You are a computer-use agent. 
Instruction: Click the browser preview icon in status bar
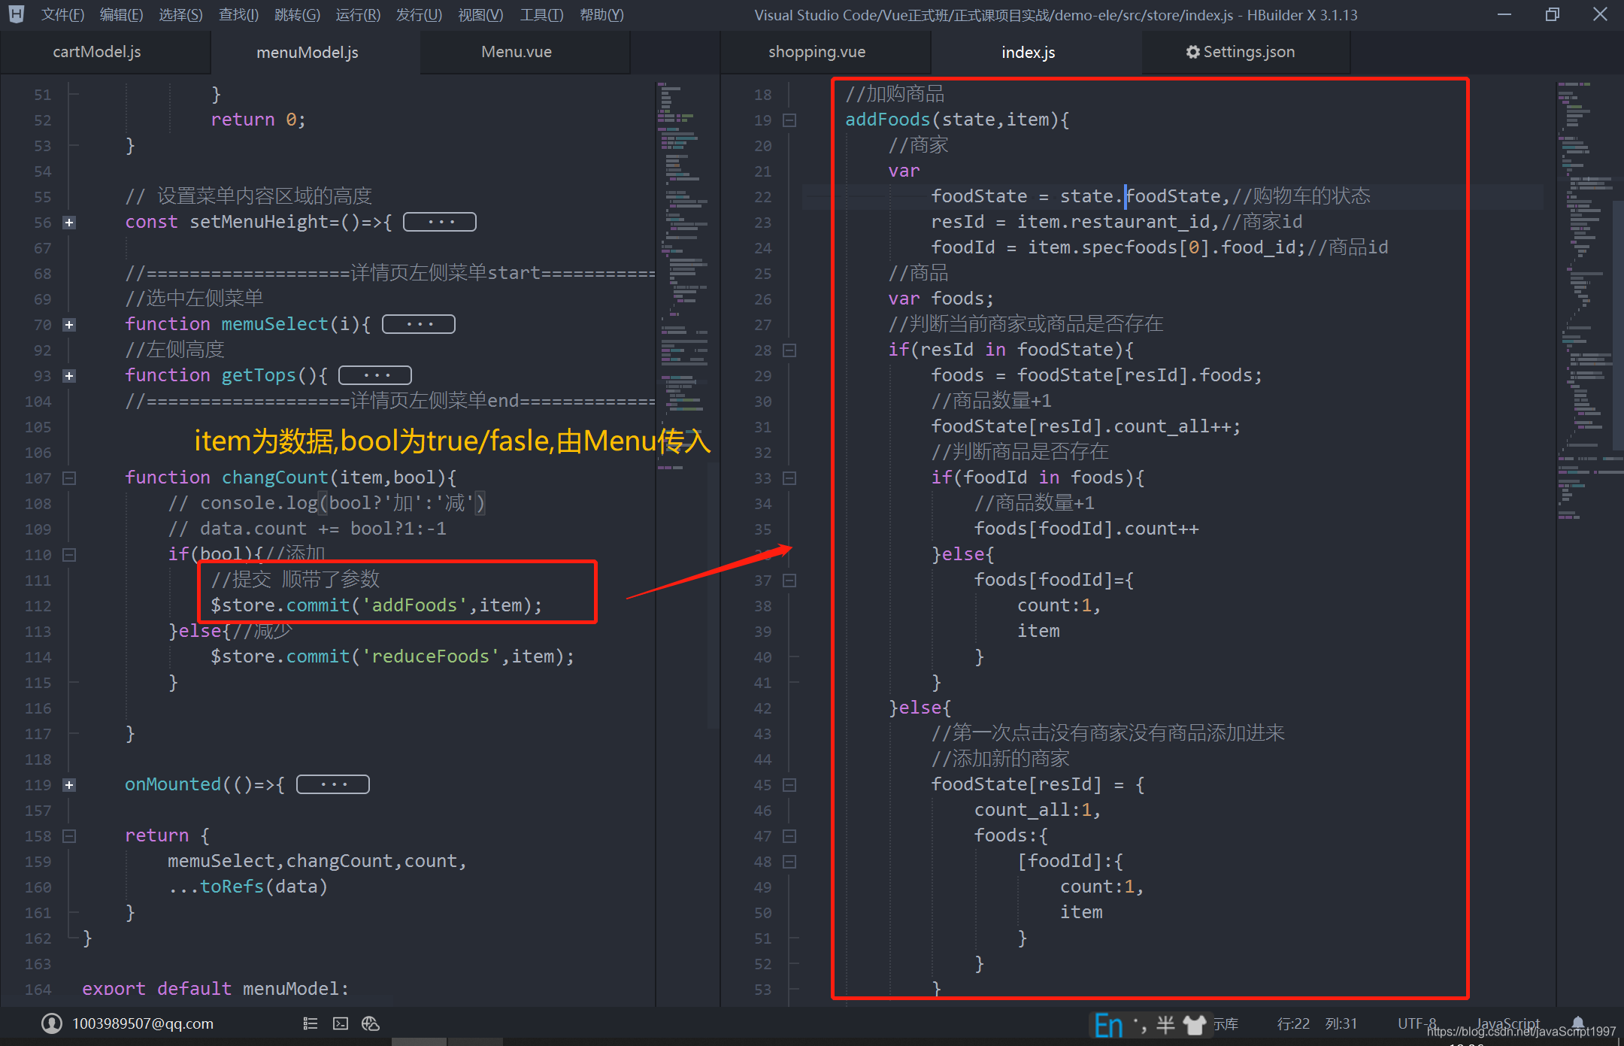pos(371,1023)
